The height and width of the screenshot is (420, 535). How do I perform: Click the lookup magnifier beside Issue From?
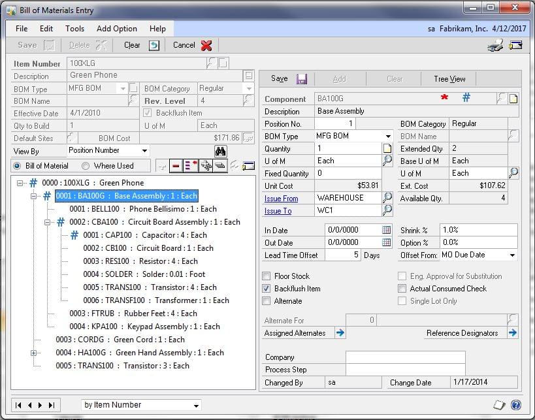point(387,198)
